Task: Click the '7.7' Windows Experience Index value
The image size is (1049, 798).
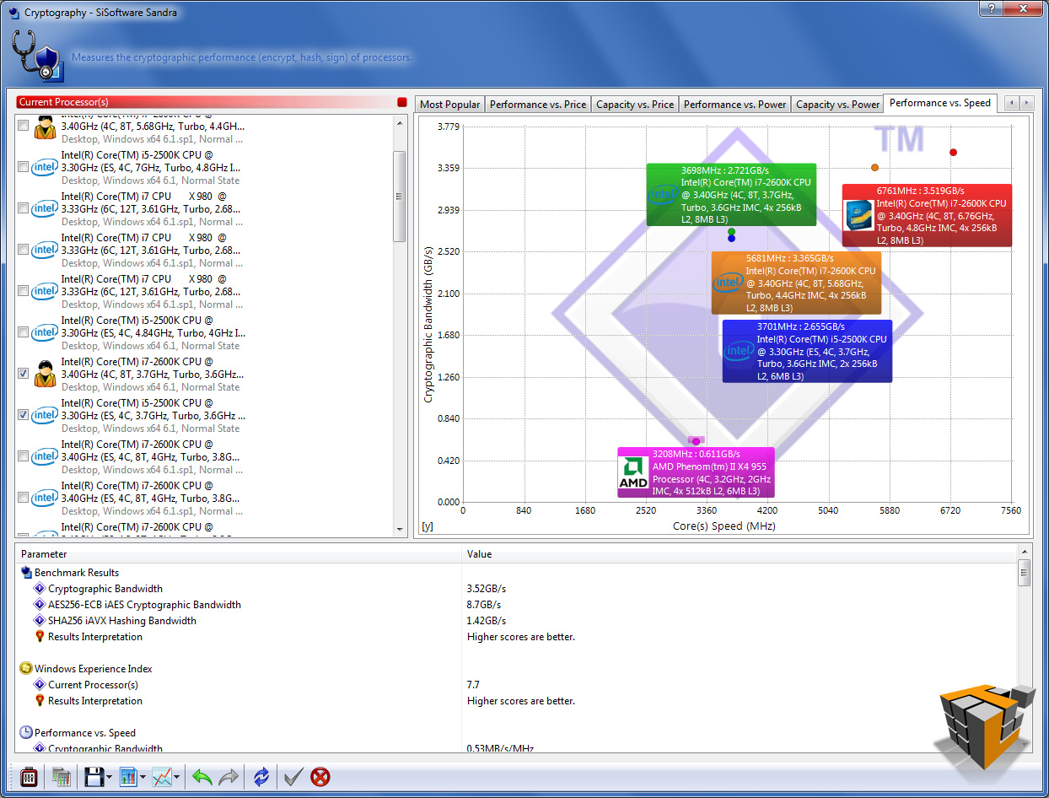Action: click(473, 685)
